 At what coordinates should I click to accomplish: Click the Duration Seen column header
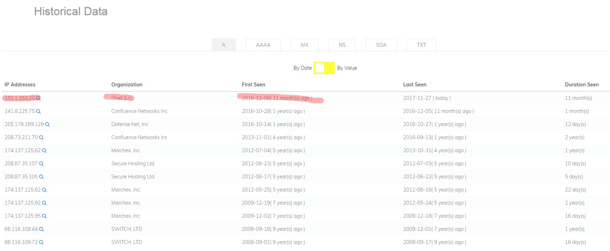pos(582,85)
